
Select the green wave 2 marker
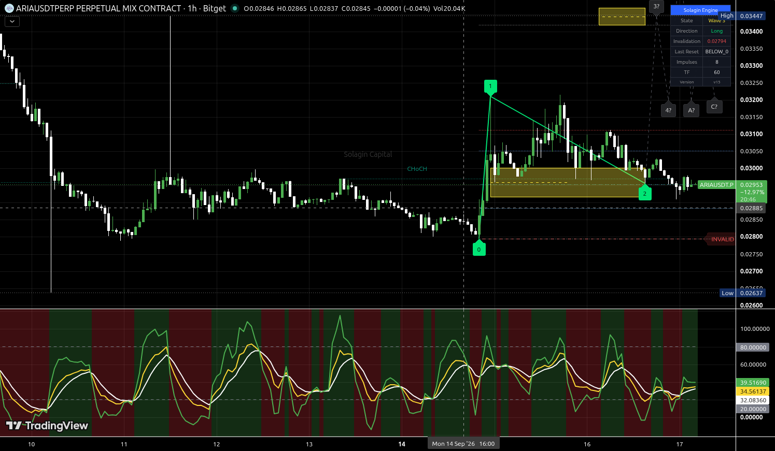[645, 193]
